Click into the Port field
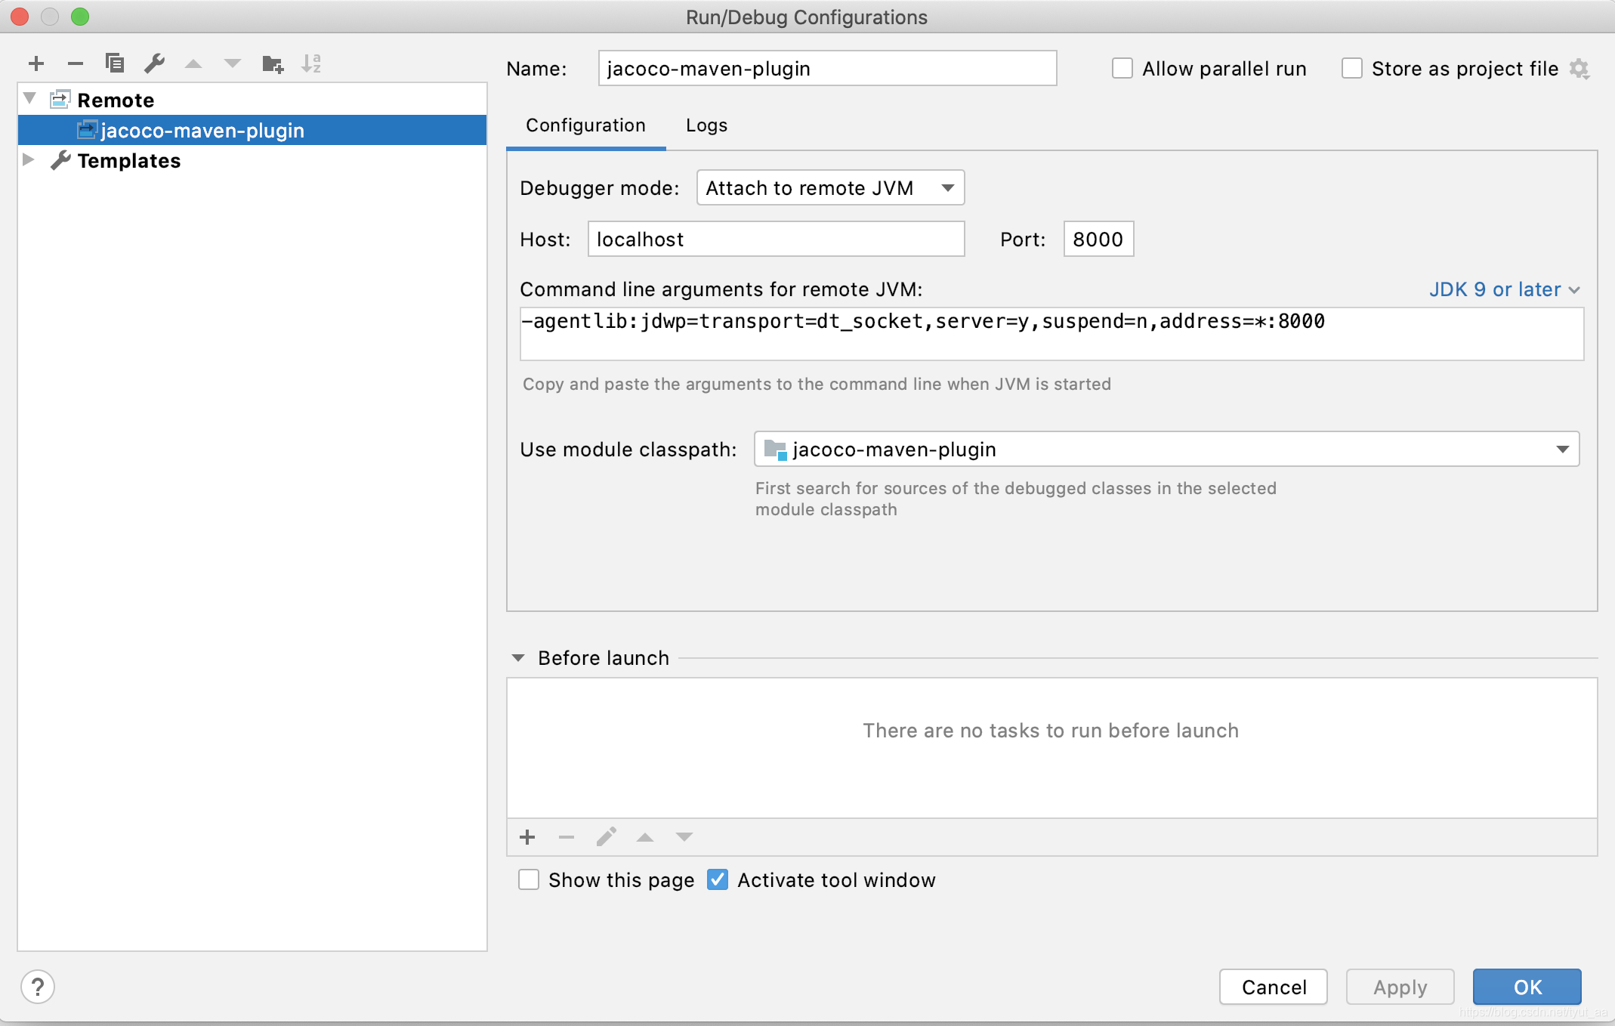Screen dimensions: 1615x1026 tap(1098, 240)
